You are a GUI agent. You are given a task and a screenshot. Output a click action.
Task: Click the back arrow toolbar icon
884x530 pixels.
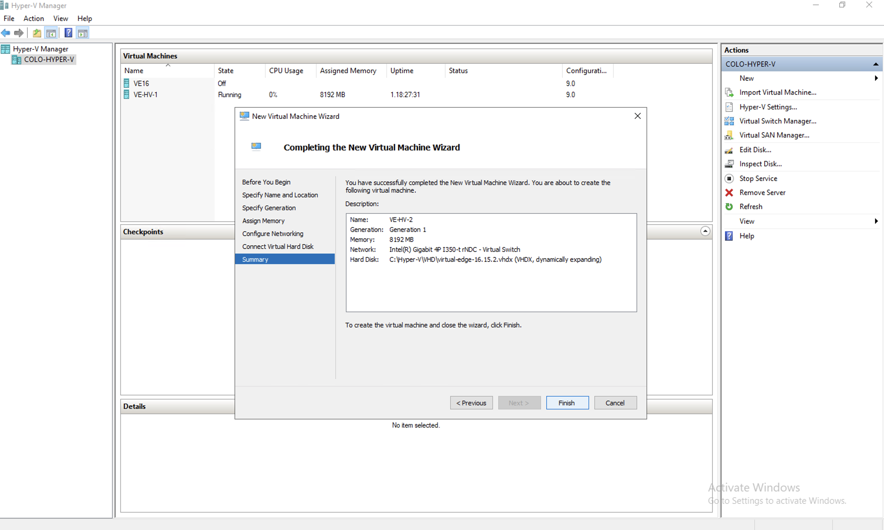pos(6,33)
